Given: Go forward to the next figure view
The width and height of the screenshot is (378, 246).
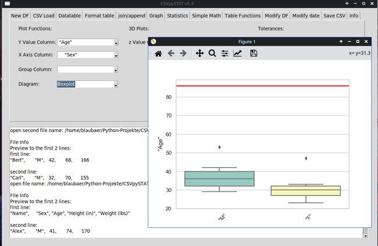Looking at the screenshot, I should 183,54.
